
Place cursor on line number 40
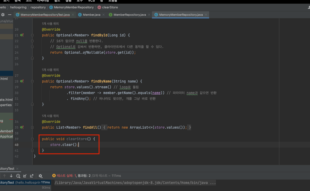(x=17, y=145)
